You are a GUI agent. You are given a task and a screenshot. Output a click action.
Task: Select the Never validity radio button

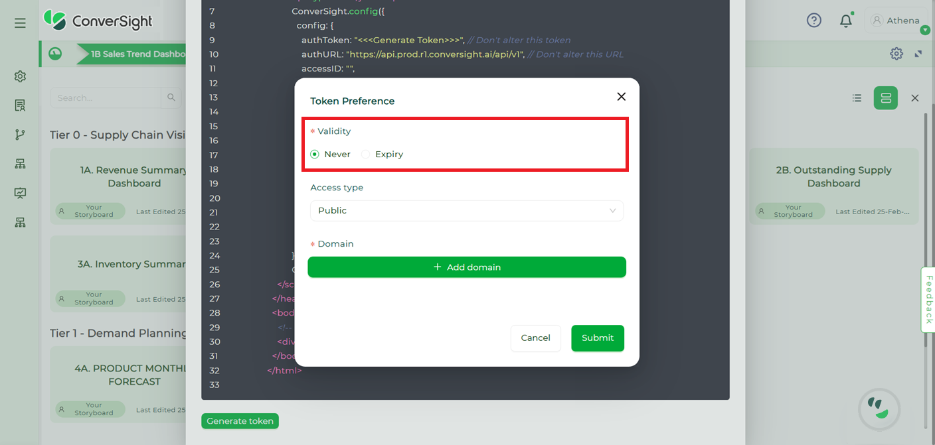pos(315,154)
